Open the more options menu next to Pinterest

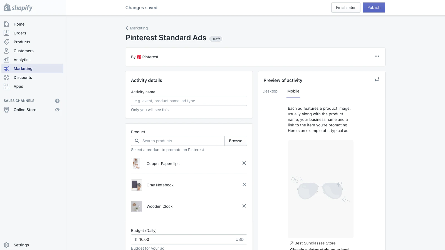tap(377, 56)
